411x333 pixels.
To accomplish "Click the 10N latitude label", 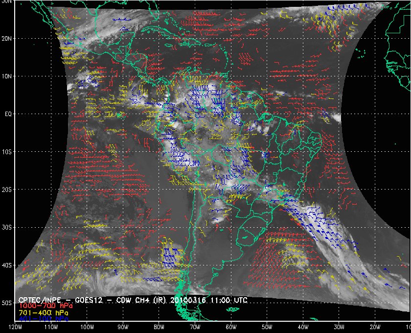I will point(7,76).
